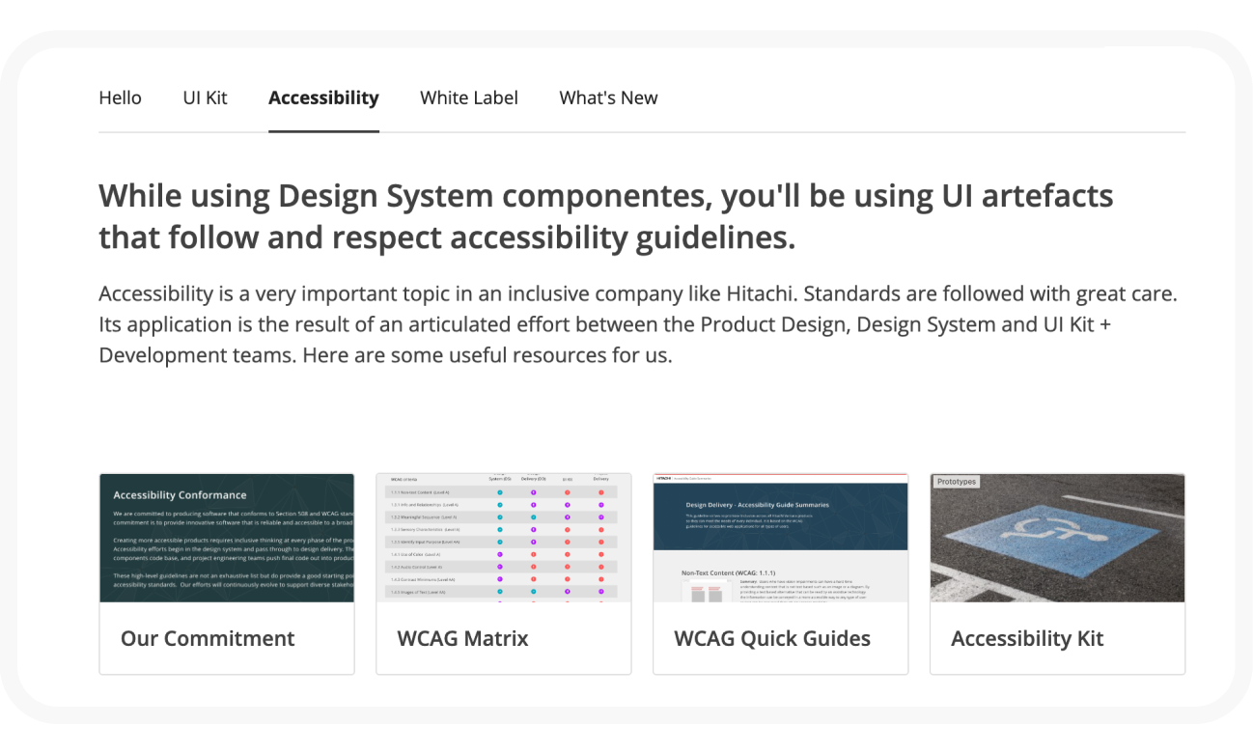Click the WCAG criteria table preview
The height and width of the screenshot is (753, 1253).
click(503, 537)
